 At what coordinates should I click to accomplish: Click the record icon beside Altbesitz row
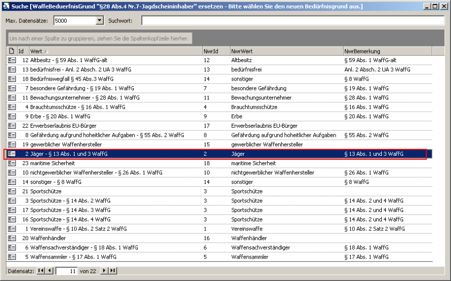click(12, 60)
